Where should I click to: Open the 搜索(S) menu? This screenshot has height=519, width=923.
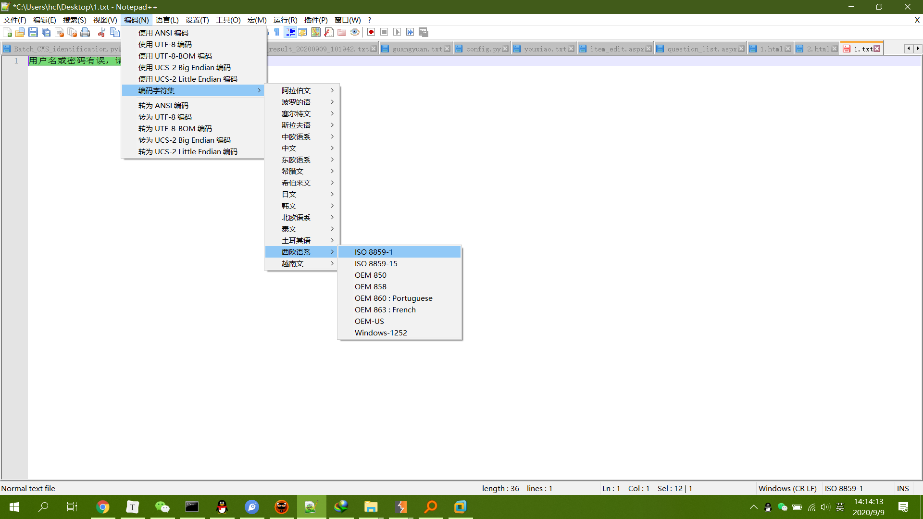coord(75,20)
